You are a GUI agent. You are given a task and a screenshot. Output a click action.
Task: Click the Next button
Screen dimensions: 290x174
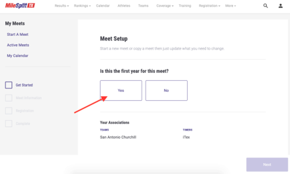point(267,165)
